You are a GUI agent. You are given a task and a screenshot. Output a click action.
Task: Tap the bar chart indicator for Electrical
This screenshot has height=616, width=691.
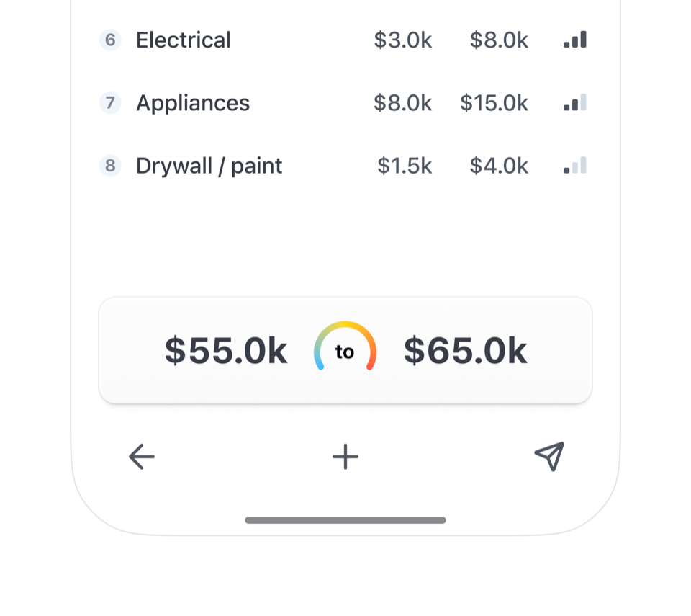(574, 40)
